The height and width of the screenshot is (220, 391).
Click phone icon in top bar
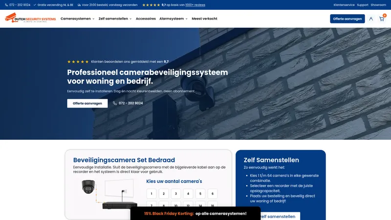[x=6, y=5]
